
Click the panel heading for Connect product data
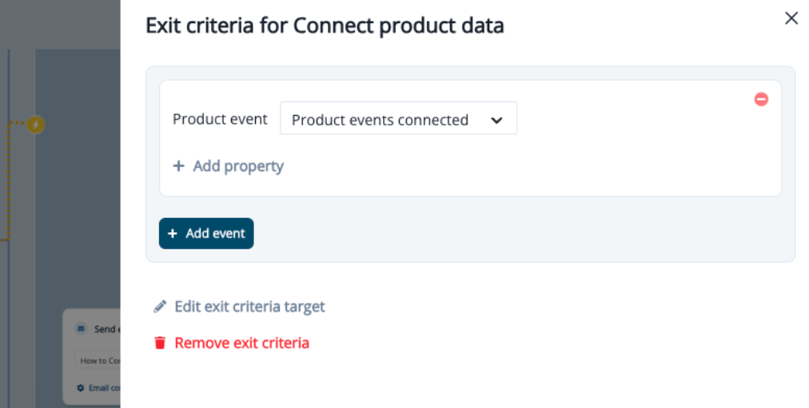pos(325,26)
